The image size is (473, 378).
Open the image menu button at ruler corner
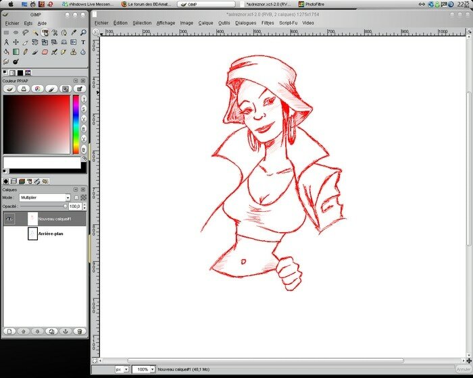[96, 32]
